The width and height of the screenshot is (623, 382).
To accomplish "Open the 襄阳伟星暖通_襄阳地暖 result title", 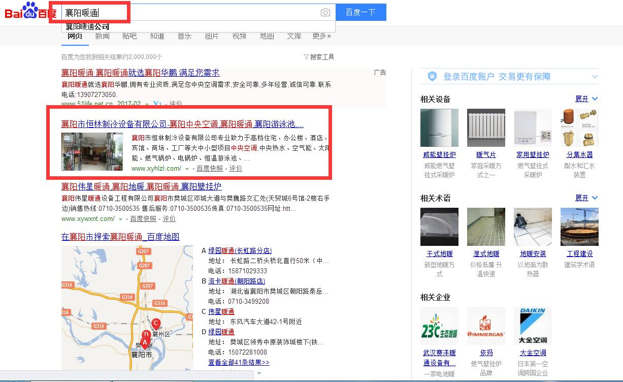I will point(142,186).
